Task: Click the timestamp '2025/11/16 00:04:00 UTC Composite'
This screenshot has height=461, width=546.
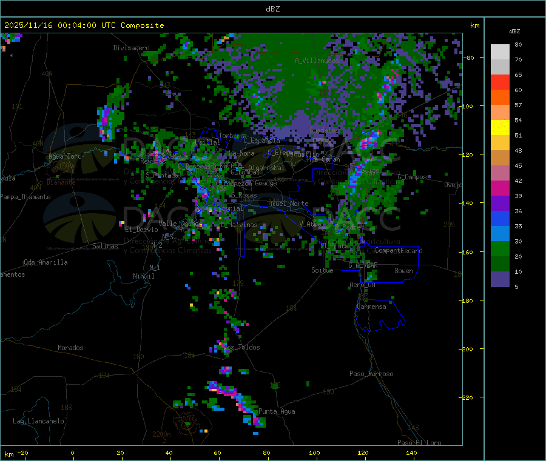Action: pyautogui.click(x=84, y=25)
